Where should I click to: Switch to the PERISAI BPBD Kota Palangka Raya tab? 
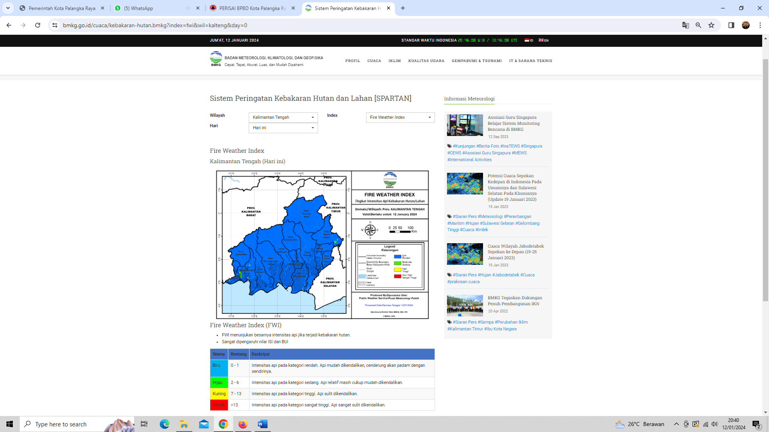(x=252, y=8)
